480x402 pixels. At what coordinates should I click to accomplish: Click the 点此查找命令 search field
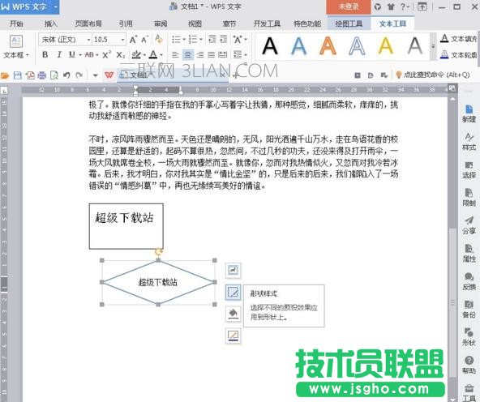[432, 75]
